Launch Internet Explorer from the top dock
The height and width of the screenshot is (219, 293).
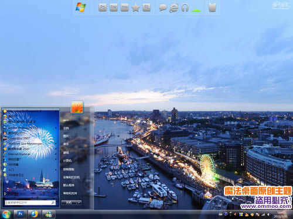point(173,8)
